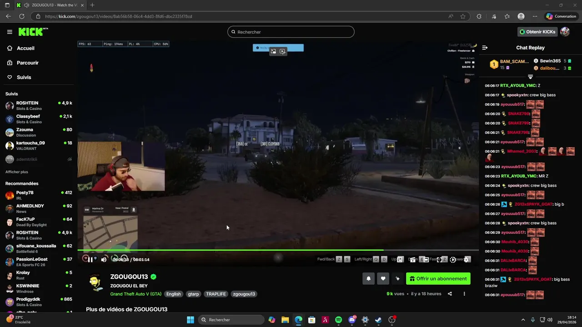Open Prodigyddk recommended channel

(x=39, y=302)
